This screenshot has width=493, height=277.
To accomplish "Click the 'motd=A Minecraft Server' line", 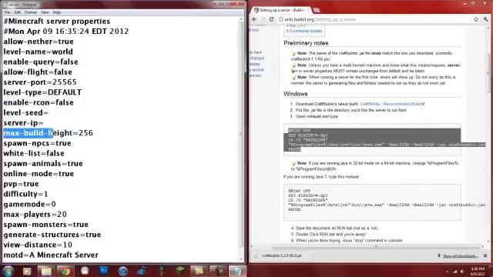I will pyautogui.click(x=51, y=255).
